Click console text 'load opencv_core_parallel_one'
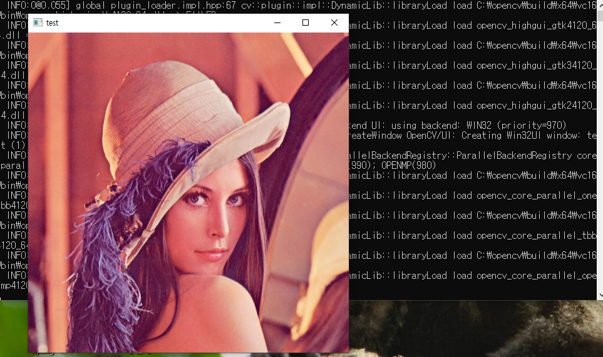Viewport: 603px width, 357px height. click(x=525, y=196)
